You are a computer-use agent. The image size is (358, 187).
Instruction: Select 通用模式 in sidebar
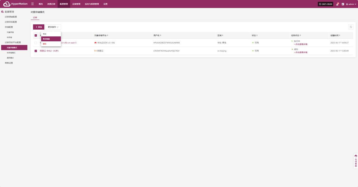pyautogui.click(x=10, y=58)
